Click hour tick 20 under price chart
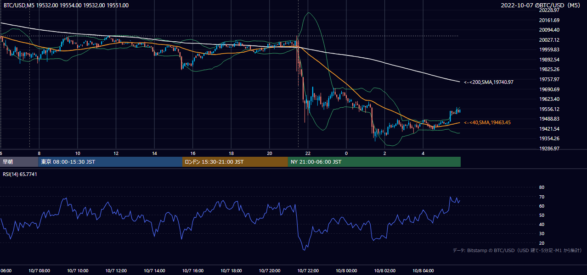 tap(270, 154)
